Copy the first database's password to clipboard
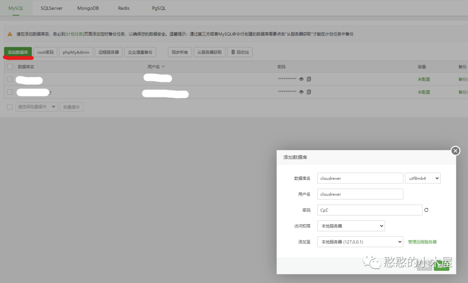Image resolution: width=468 pixels, height=283 pixels. [x=309, y=79]
